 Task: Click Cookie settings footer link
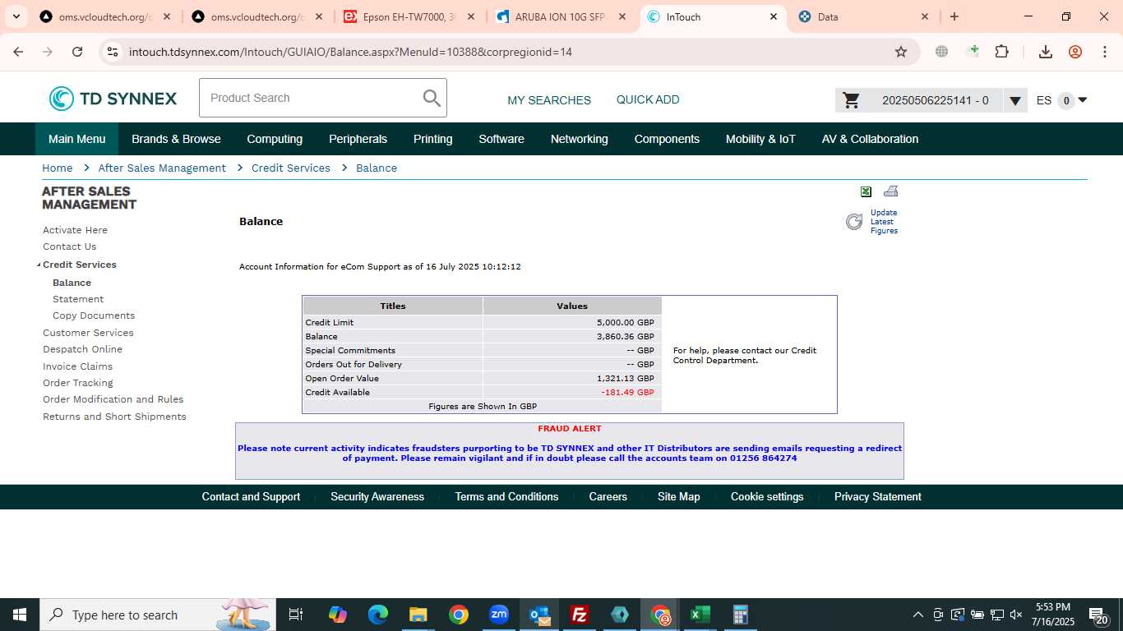tap(767, 496)
